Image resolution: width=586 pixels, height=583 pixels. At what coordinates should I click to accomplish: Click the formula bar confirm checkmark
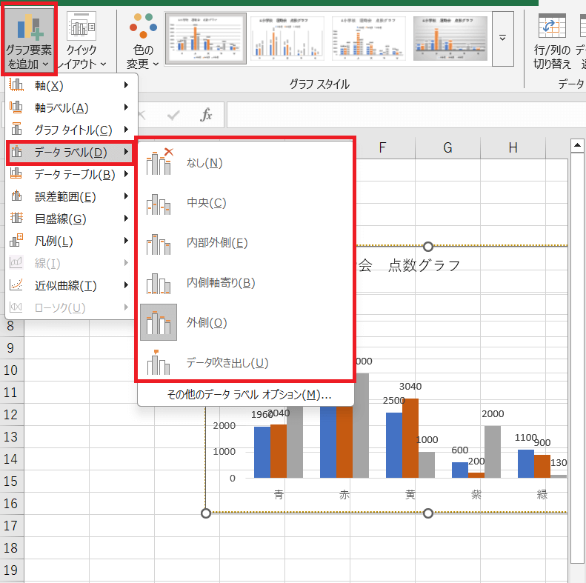[x=173, y=115]
